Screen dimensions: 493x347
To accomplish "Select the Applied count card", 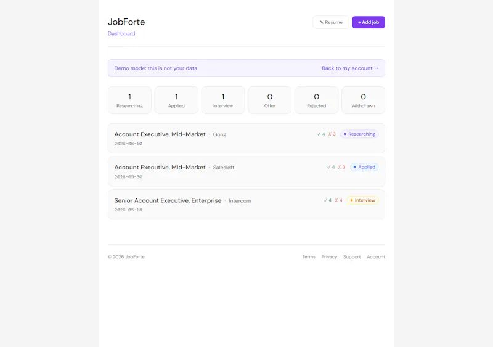I will [x=176, y=100].
